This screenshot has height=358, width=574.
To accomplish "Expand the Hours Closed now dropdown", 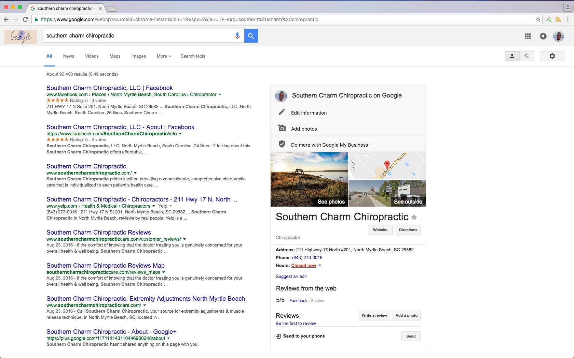I will click(320, 265).
